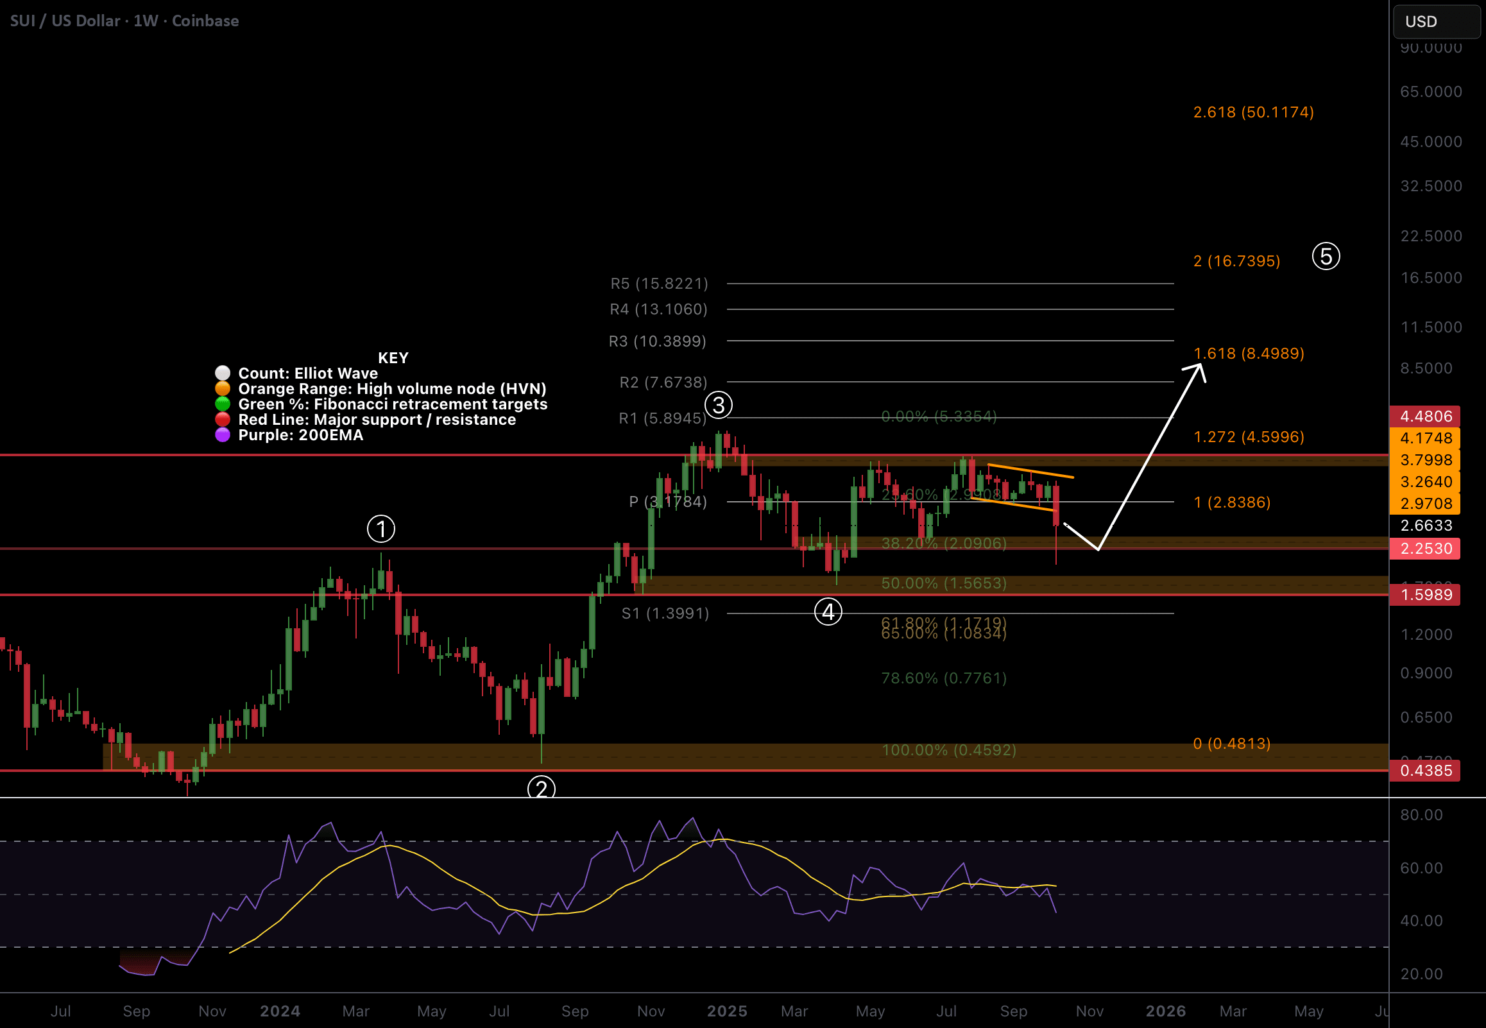
Task: Click the white dot beside Count: Elliot Wave
Action: coord(223,373)
